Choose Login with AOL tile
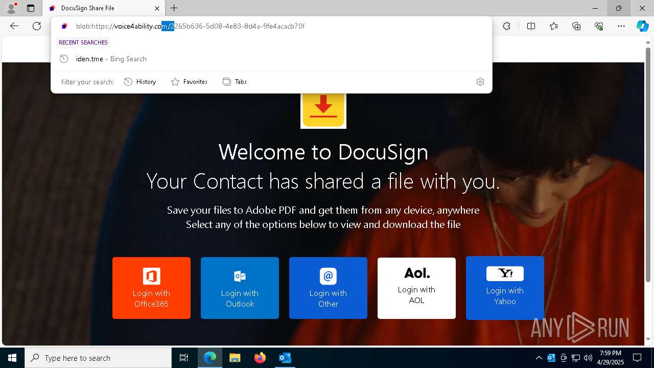 [416, 288]
